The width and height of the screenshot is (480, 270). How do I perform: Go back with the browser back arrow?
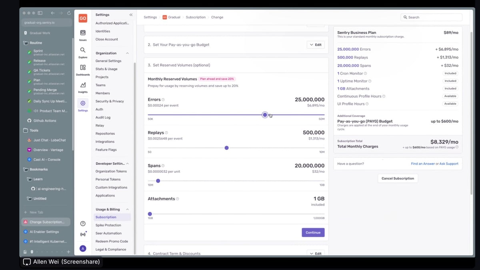click(53, 13)
